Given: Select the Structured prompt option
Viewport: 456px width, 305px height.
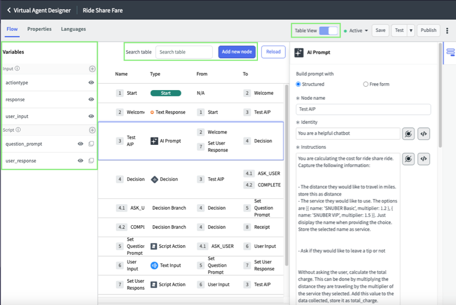Looking at the screenshot, I should pos(298,84).
